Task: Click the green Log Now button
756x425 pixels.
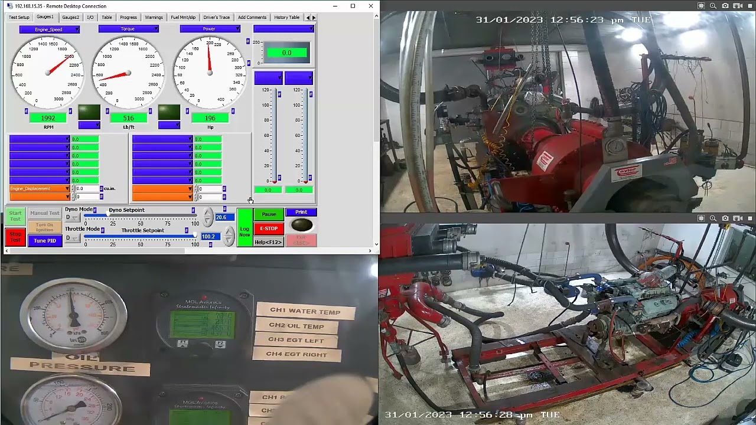Action: [245, 228]
